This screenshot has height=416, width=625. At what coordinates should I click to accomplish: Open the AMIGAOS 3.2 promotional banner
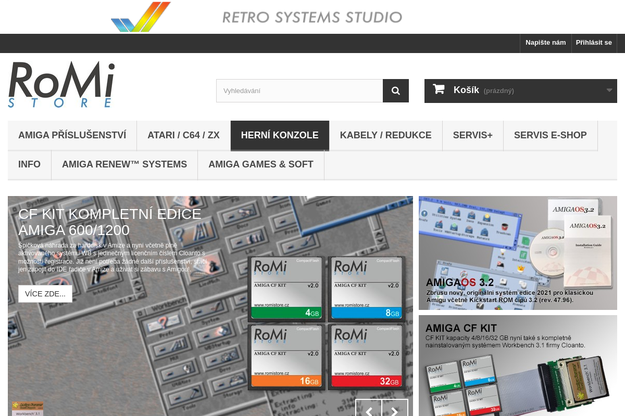(518, 253)
